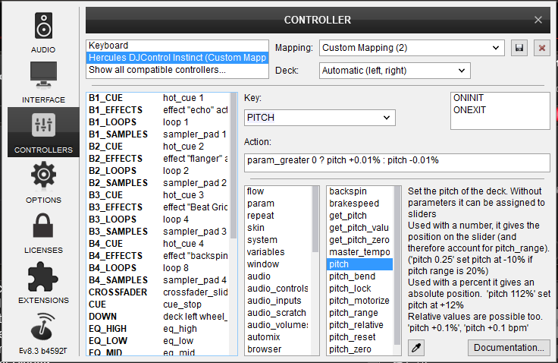Select the B1_EFFECTS mapping row
Viewport: 558px width, 363px height.
[158, 110]
